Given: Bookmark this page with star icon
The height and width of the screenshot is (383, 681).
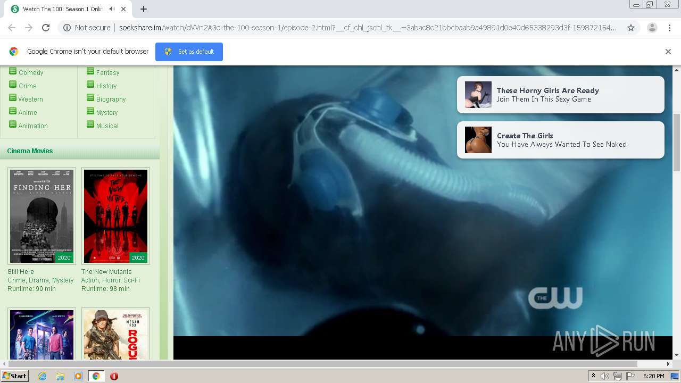Looking at the screenshot, I should click(631, 28).
